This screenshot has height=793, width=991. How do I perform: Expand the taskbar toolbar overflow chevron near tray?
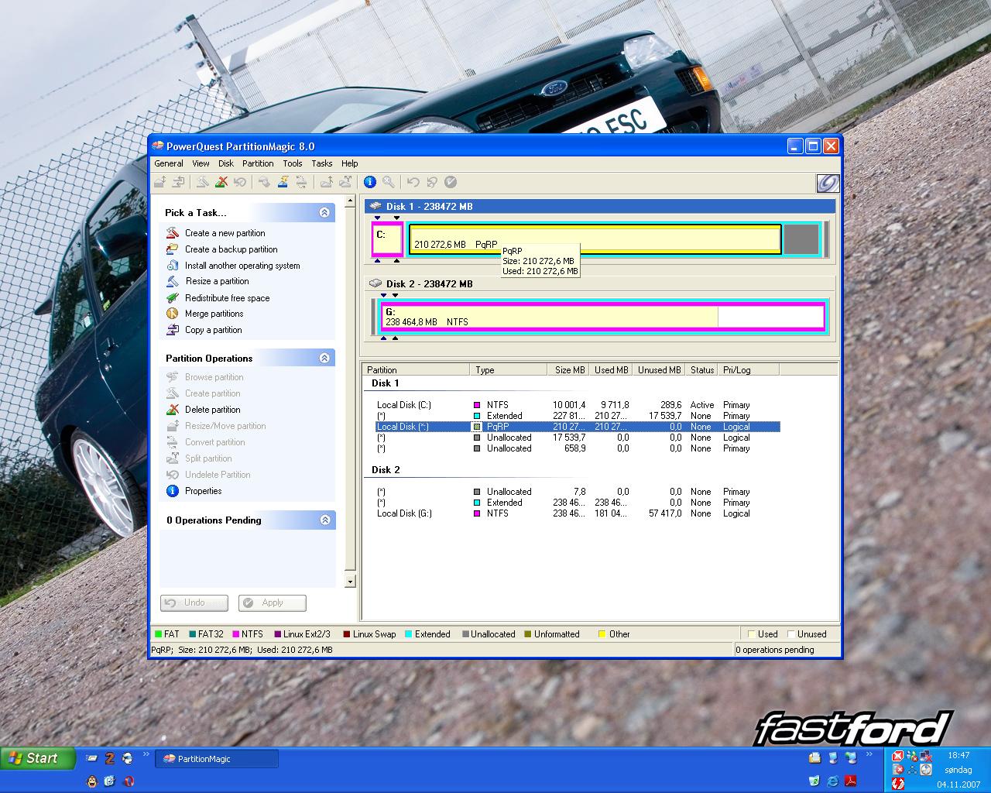click(x=869, y=754)
